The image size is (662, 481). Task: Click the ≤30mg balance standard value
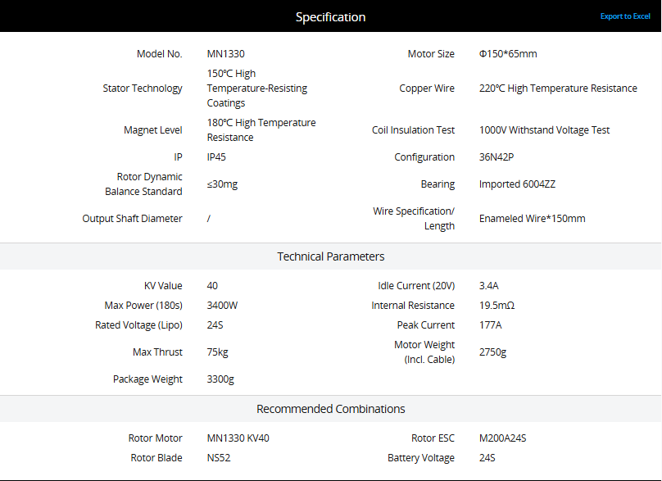point(222,184)
